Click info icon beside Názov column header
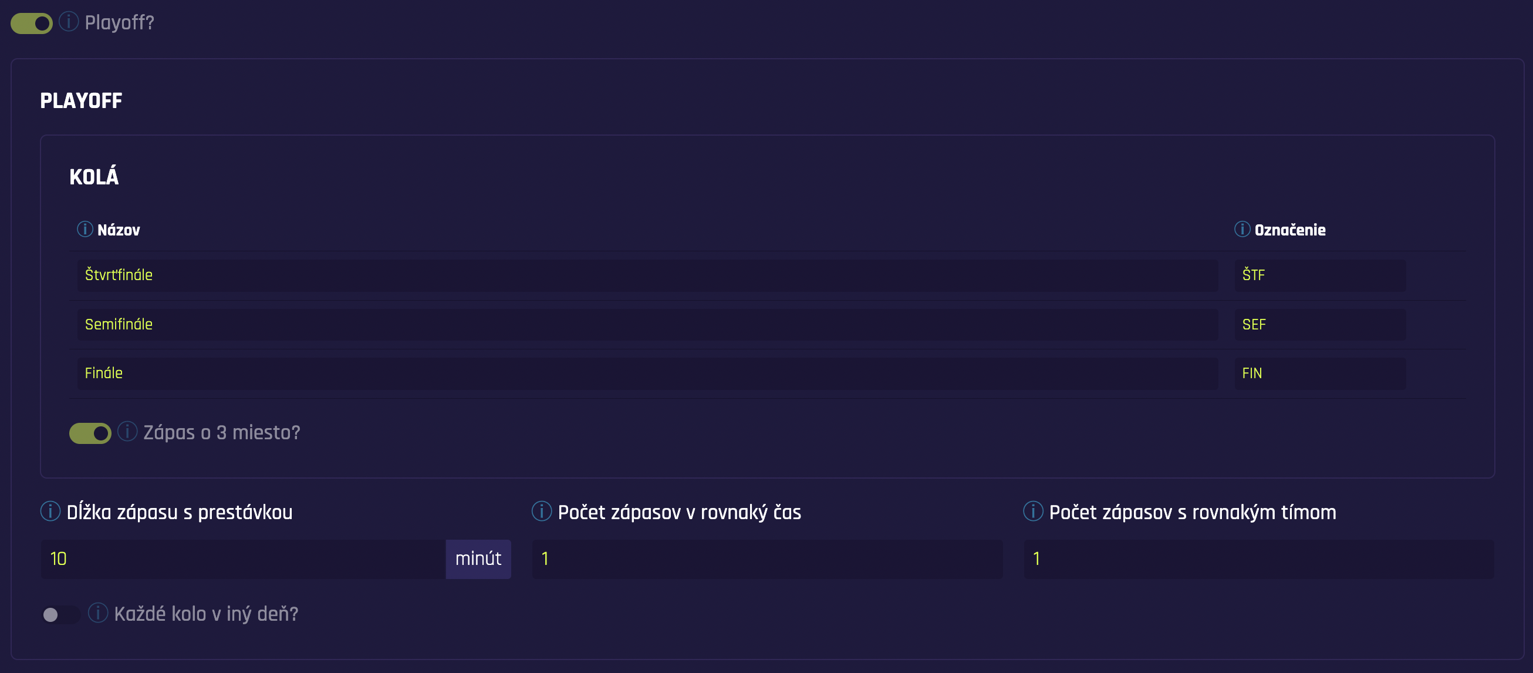This screenshot has width=1533, height=673. pos(85,229)
